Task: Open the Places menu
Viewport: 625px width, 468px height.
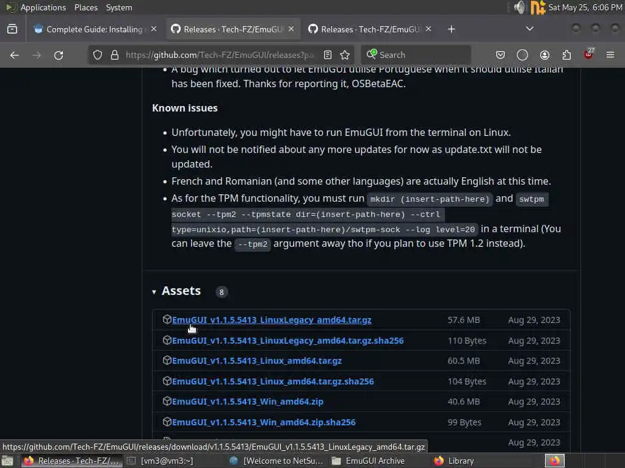Action: point(85,7)
